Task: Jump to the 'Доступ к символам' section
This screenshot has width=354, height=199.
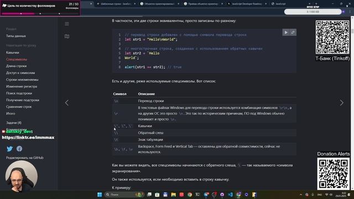Action: pyautogui.click(x=20, y=72)
